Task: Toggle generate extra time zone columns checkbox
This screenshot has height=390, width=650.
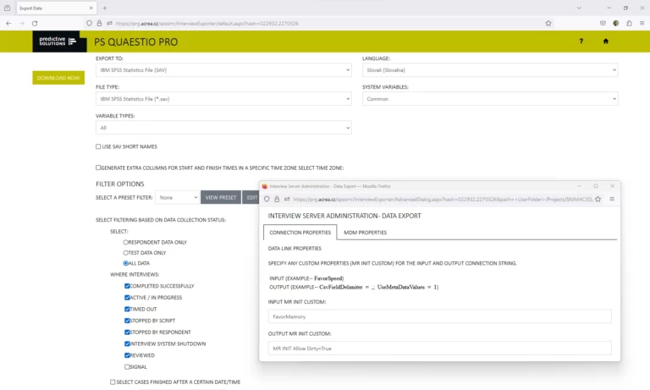Action: coord(98,168)
